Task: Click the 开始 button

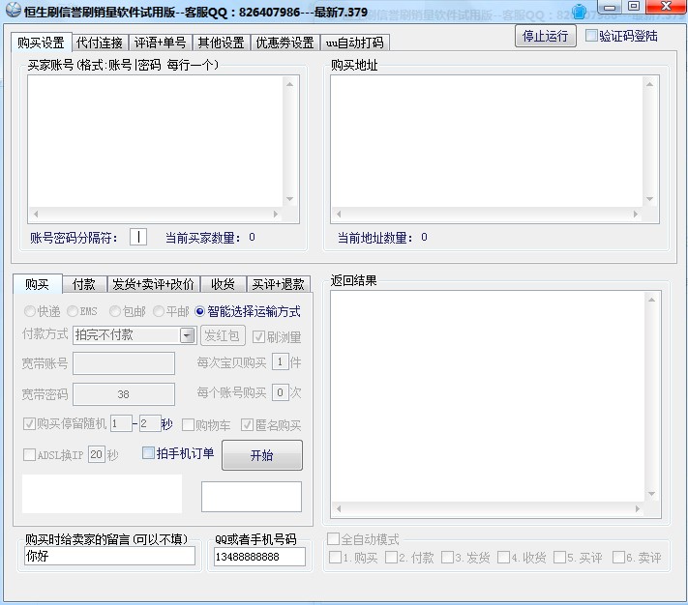Action: (x=262, y=455)
